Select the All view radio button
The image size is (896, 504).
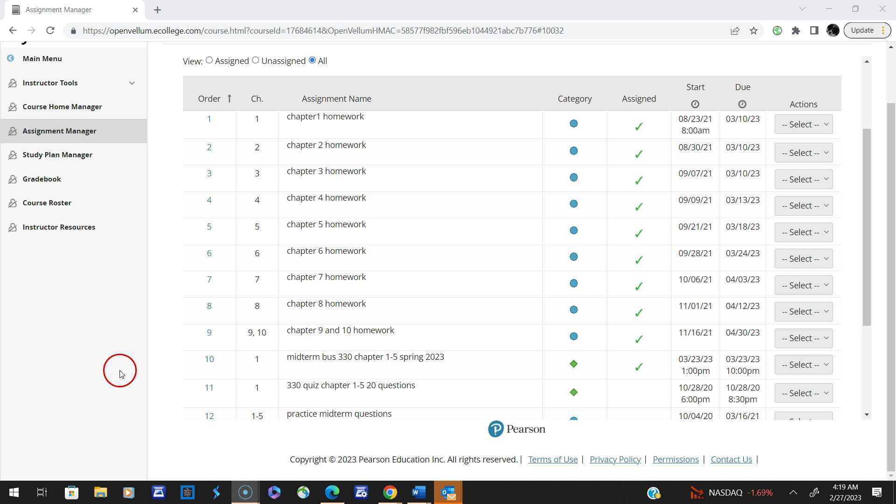312,60
